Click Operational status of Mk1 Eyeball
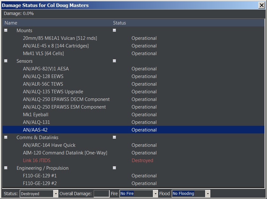The height and width of the screenshot is (199, 267). tap(144, 115)
